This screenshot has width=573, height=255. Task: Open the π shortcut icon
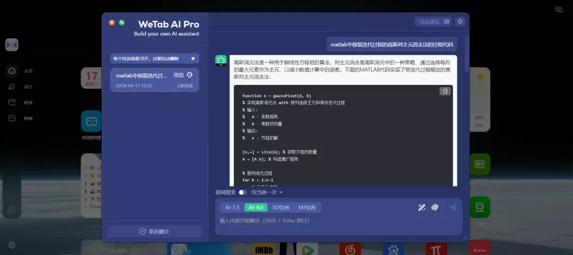coord(436,250)
